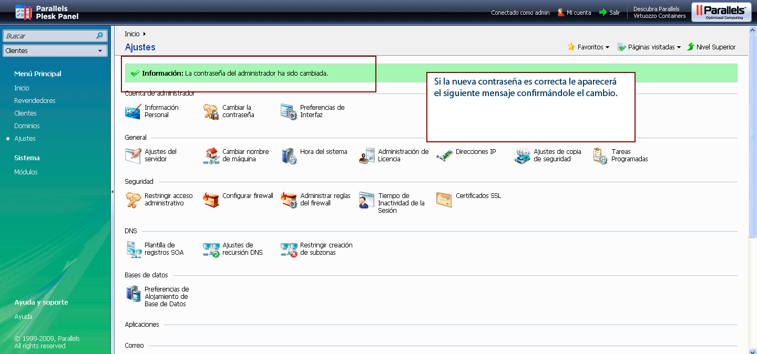This screenshot has height=354, width=757.
Task: Click the Hora del sistema text link
Action: click(324, 152)
